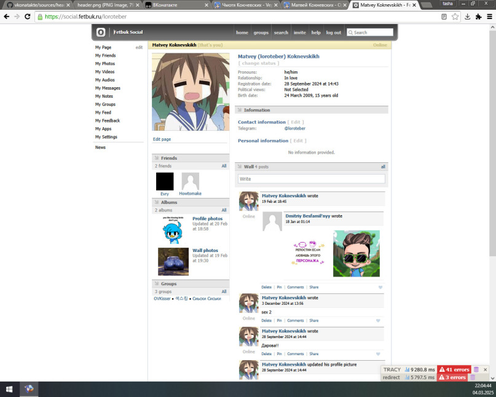Open the home link in the top navigation
Screen dimensions: 496x397
point(242,33)
